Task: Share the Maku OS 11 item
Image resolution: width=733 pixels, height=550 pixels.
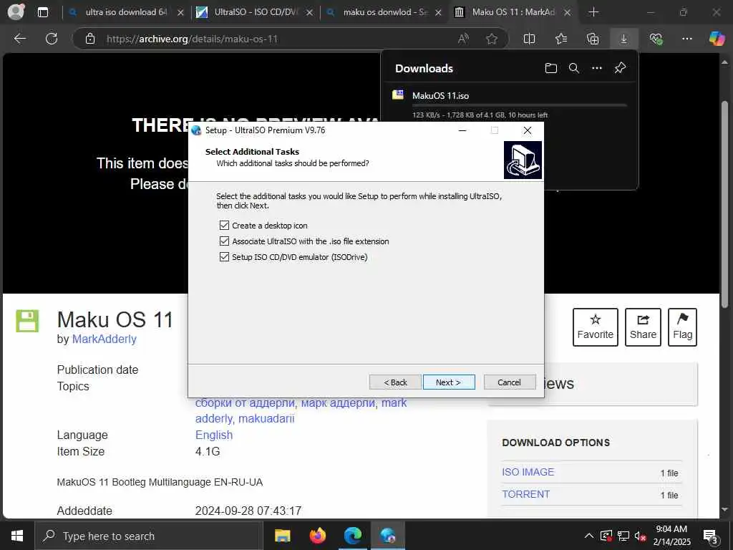Action: pos(643,327)
